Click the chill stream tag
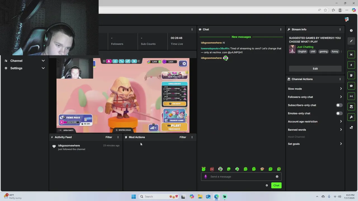This screenshot has height=201, width=358. click(313, 51)
